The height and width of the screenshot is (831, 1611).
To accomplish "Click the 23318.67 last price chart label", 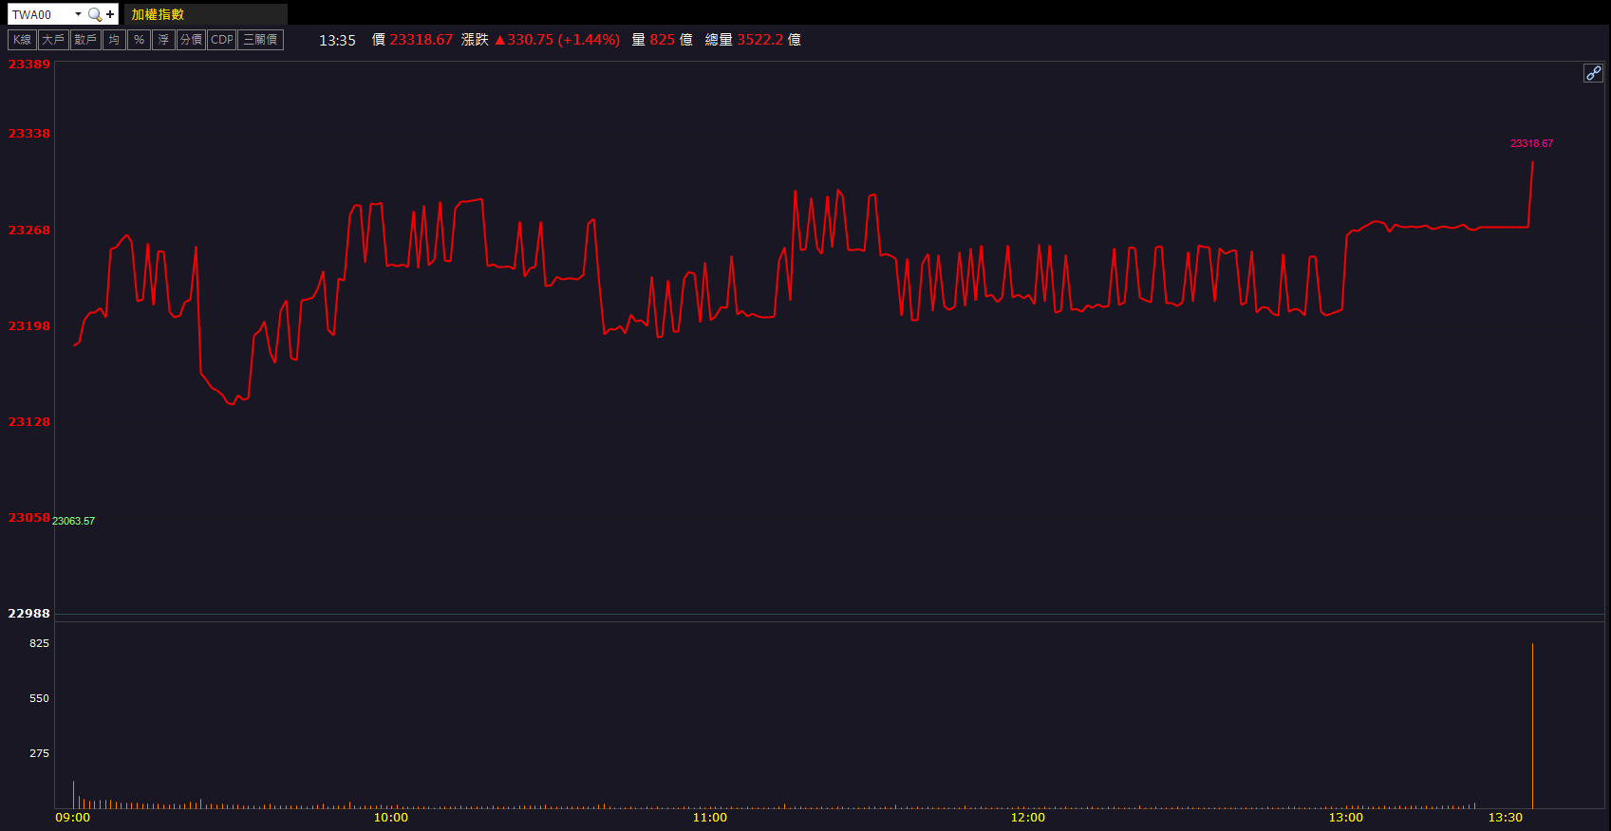I will click(x=1531, y=144).
